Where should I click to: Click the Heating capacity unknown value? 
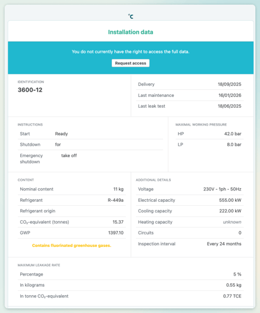coord(232,222)
